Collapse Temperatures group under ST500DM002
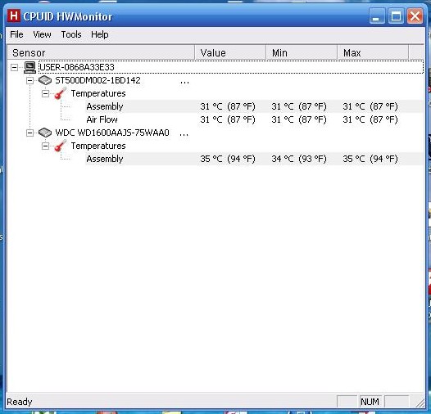The image size is (431, 414). (x=45, y=93)
